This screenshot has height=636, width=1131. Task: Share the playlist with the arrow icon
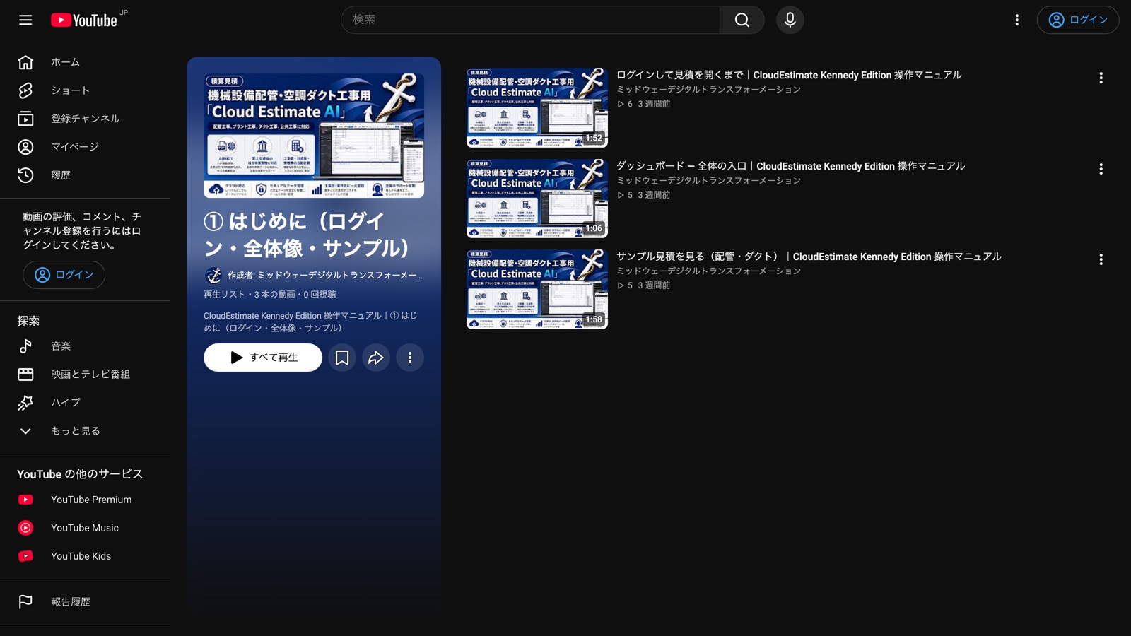[x=376, y=358]
